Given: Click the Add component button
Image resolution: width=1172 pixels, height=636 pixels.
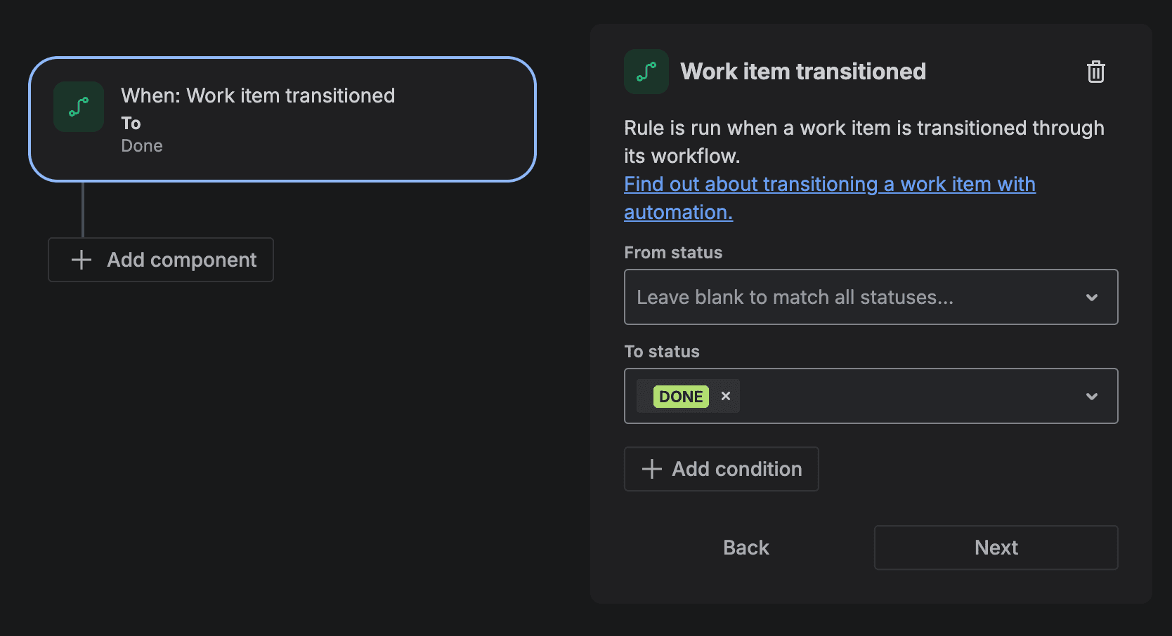Looking at the screenshot, I should click(160, 260).
